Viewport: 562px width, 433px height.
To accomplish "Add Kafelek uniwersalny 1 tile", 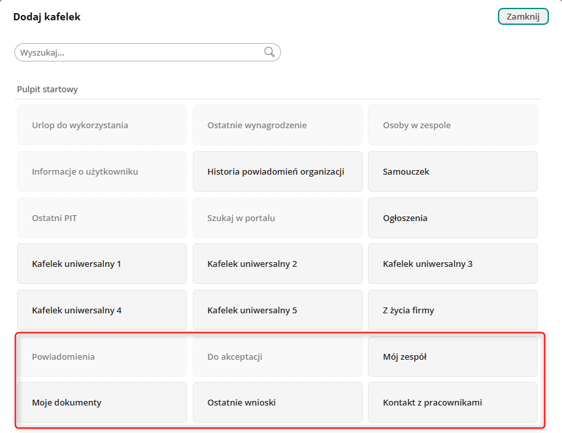I will [102, 264].
